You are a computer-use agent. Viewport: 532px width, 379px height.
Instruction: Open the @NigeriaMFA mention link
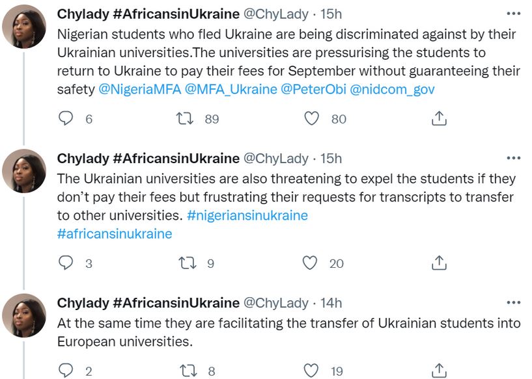(139, 90)
